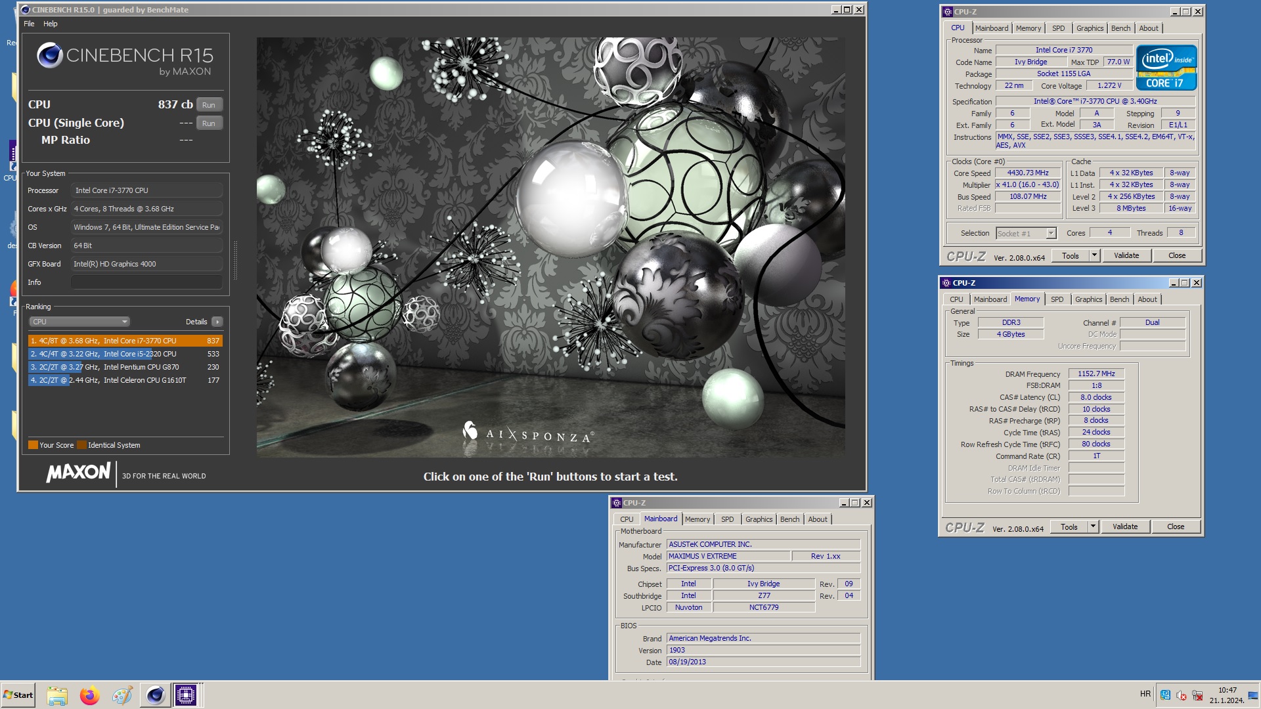Run the CPU Single Core test

(209, 123)
